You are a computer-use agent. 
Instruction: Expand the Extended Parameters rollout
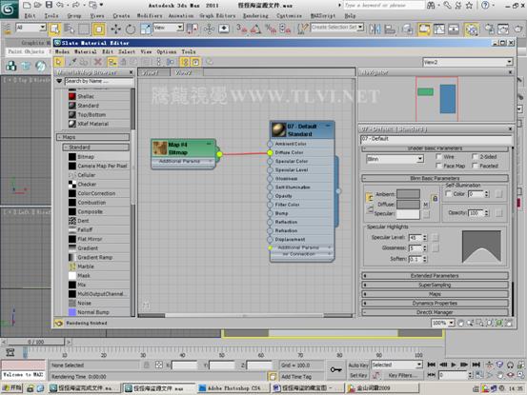[435, 275]
